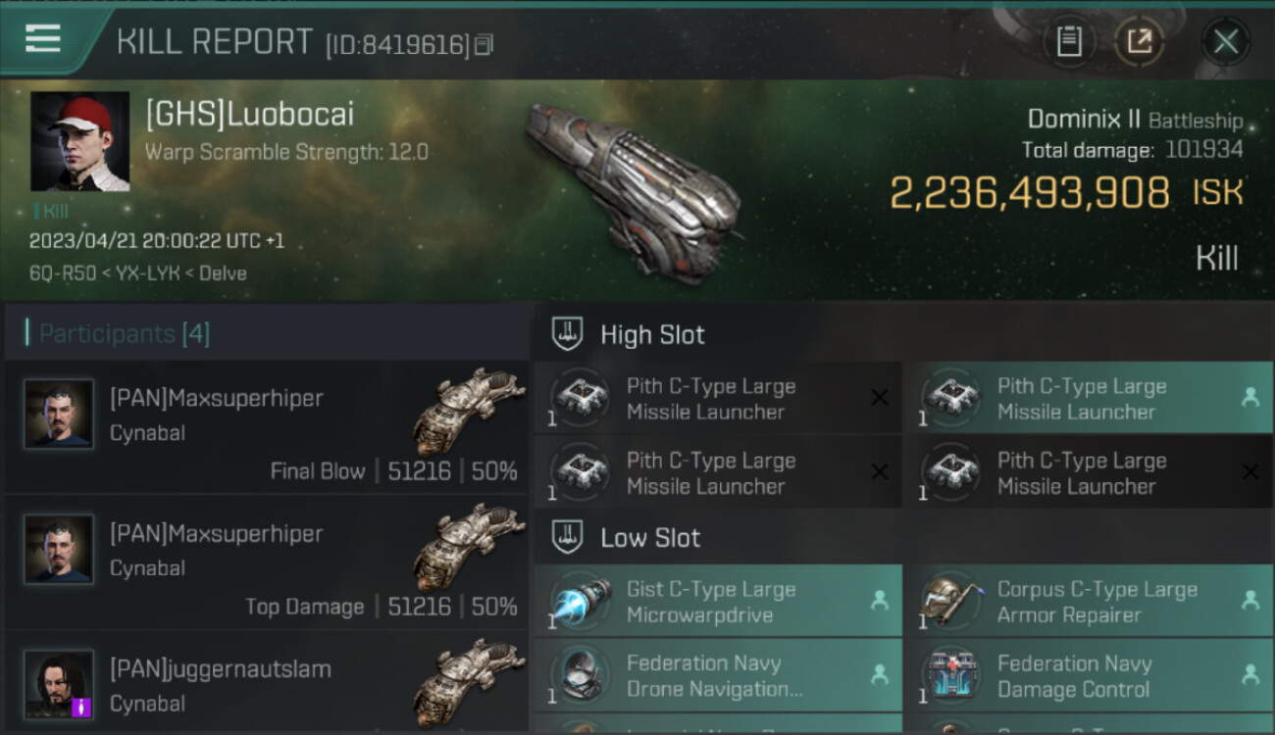This screenshot has width=1275, height=735.
Task: Open the hamburger menu at top left
Action: [x=42, y=39]
